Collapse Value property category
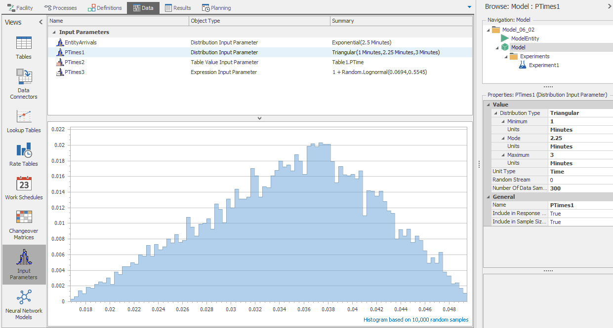The height and width of the screenshot is (328, 613). [488, 105]
